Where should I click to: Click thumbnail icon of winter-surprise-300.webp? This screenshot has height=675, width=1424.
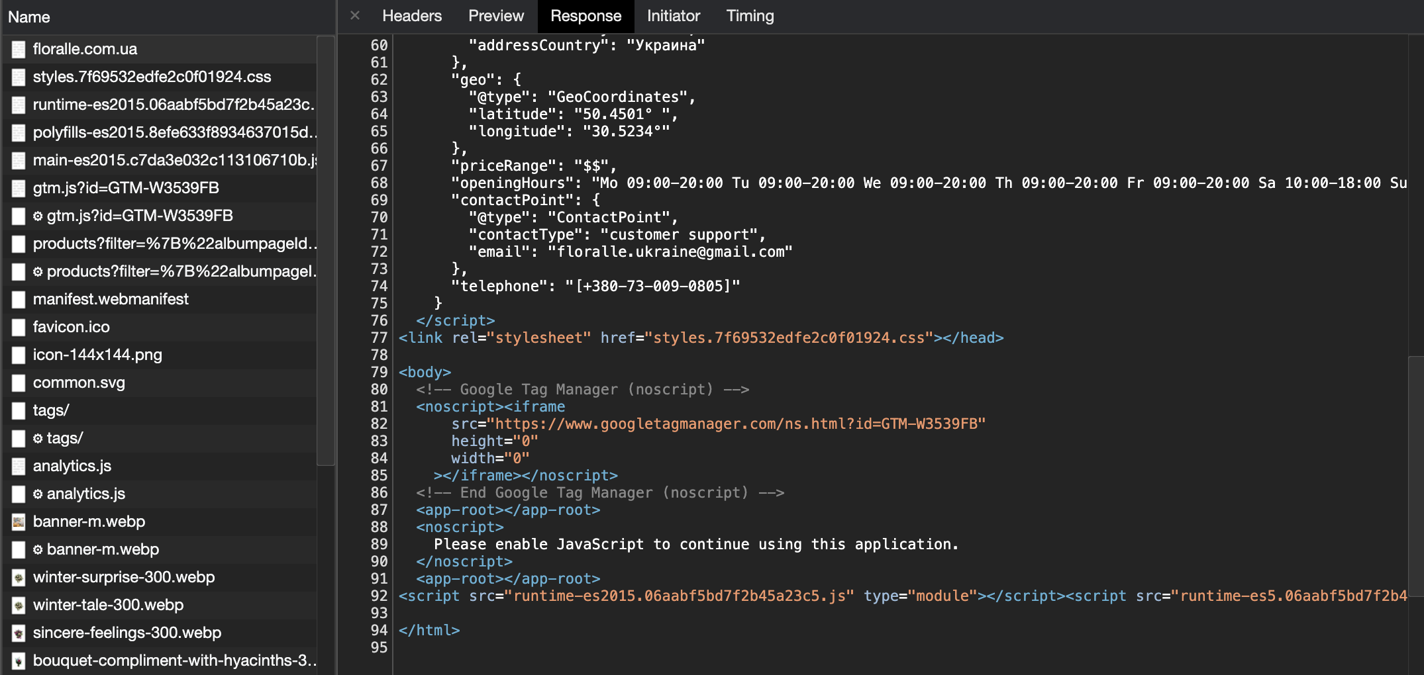click(x=19, y=577)
